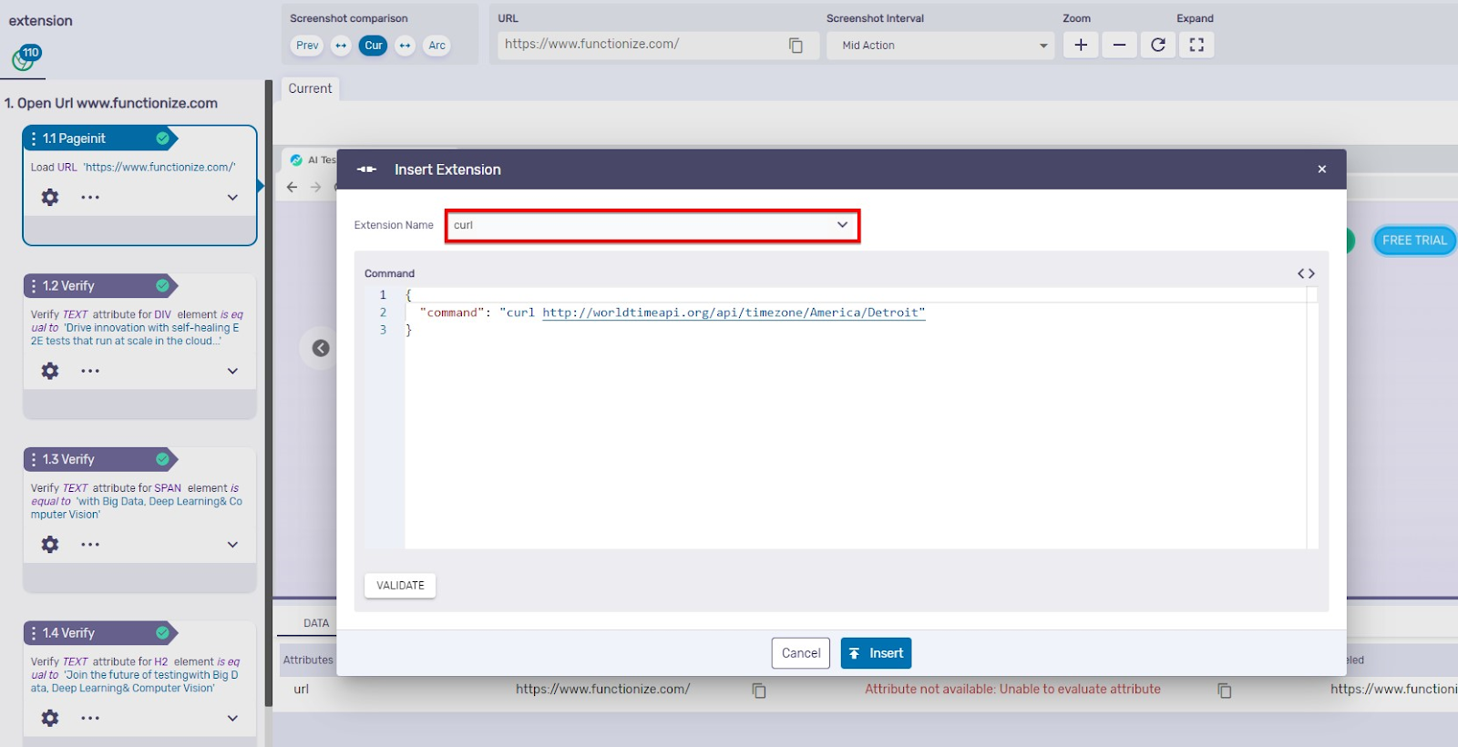The height and width of the screenshot is (747, 1458).
Task: Reset zoom with the refresh icon
Action: coord(1158,45)
